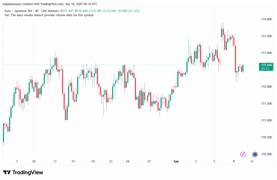Click the current price label 172.646
The image size is (277, 180).
266,65
